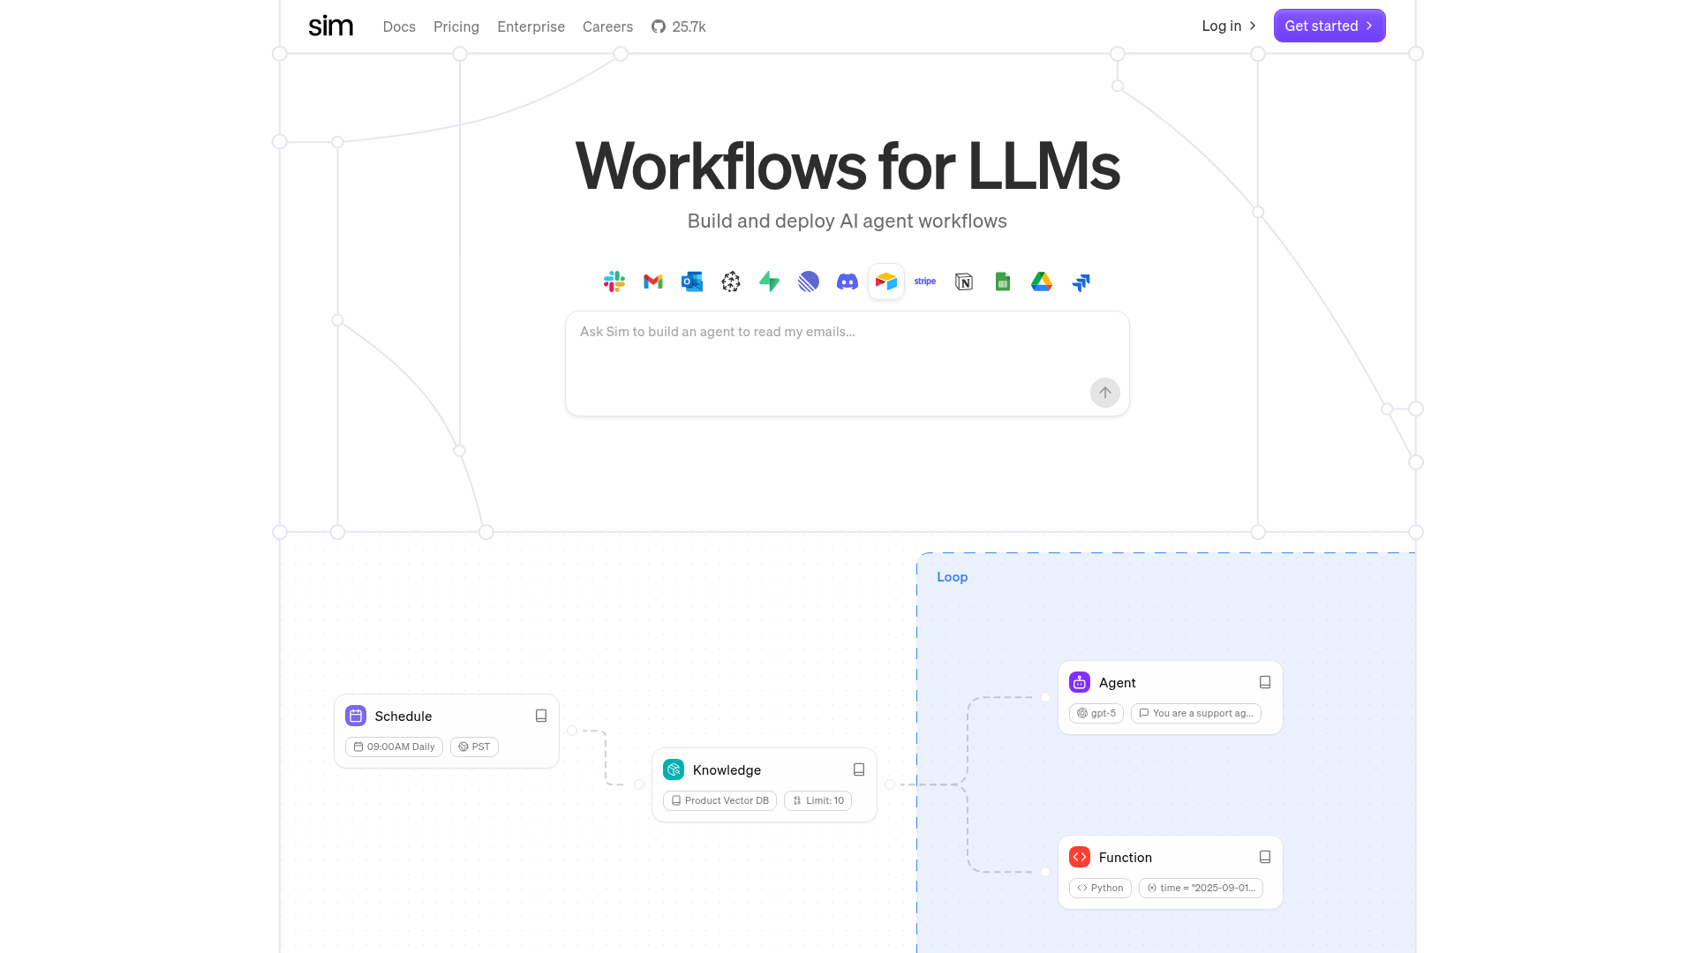Click the highlighted Airtable icon
This screenshot has width=1695, height=953.
click(x=886, y=281)
